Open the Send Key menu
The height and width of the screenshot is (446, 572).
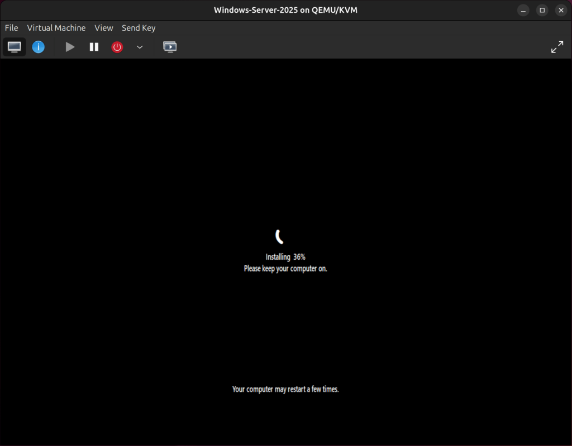coord(138,28)
